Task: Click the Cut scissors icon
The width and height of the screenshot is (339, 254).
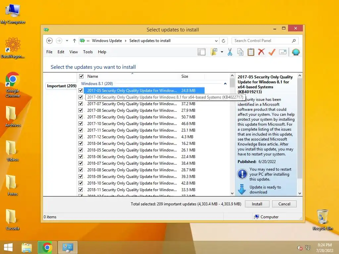Action: [x=230, y=52]
